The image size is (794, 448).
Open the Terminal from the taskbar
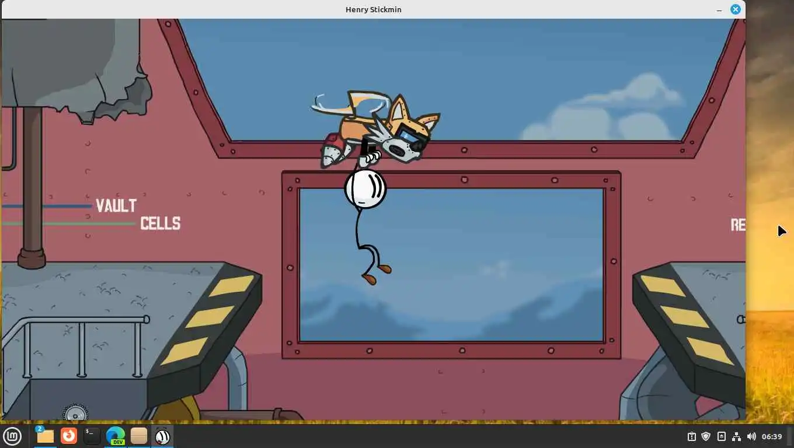[92, 436]
